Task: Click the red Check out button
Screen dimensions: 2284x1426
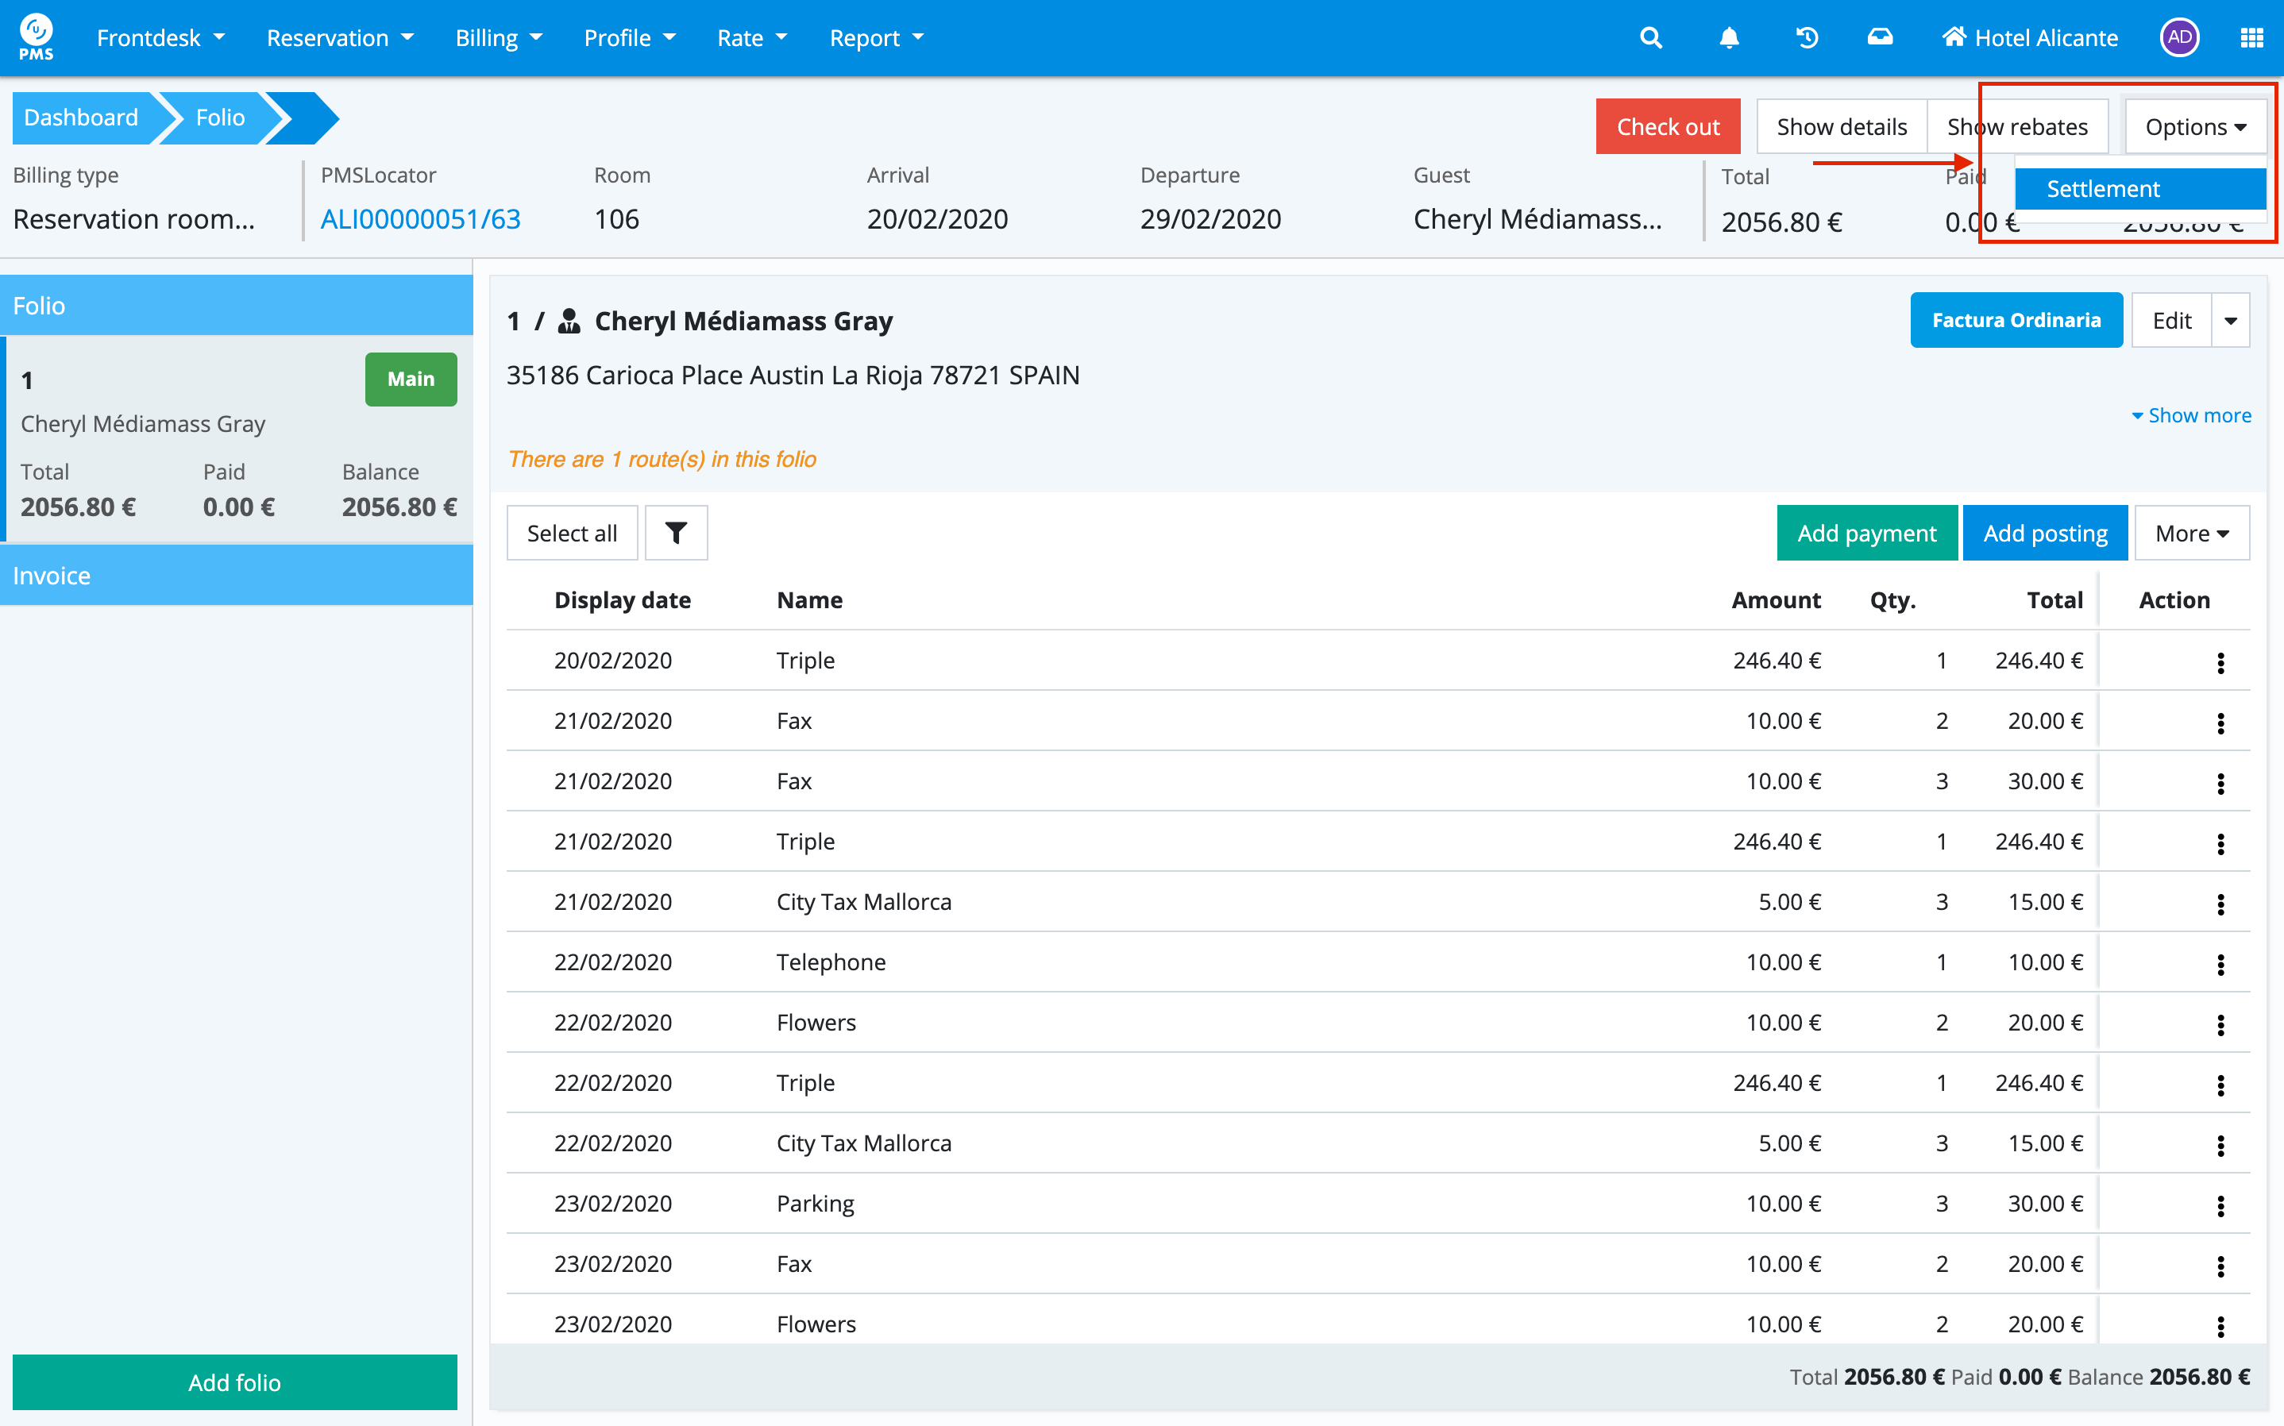Action: point(1667,126)
